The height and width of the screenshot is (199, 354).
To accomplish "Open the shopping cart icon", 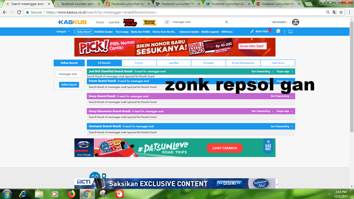I will 290,31.
